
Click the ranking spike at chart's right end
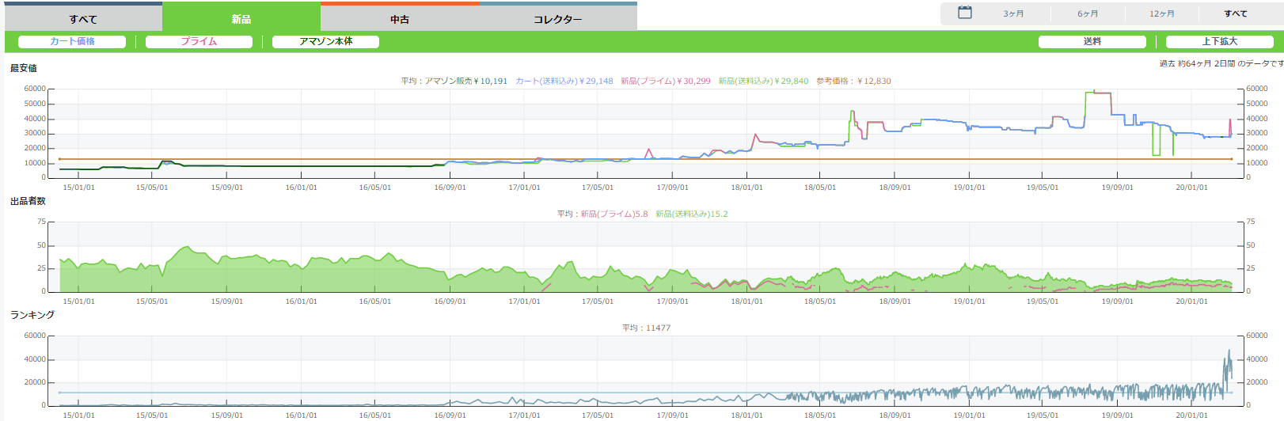pos(1229,352)
